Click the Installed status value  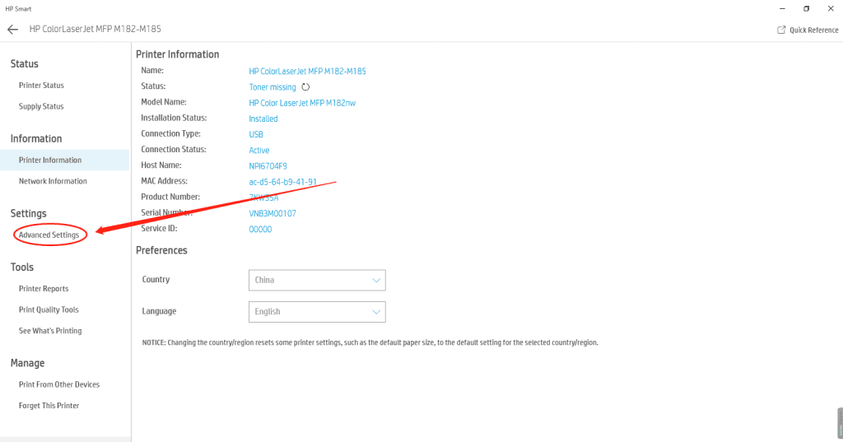coord(263,119)
